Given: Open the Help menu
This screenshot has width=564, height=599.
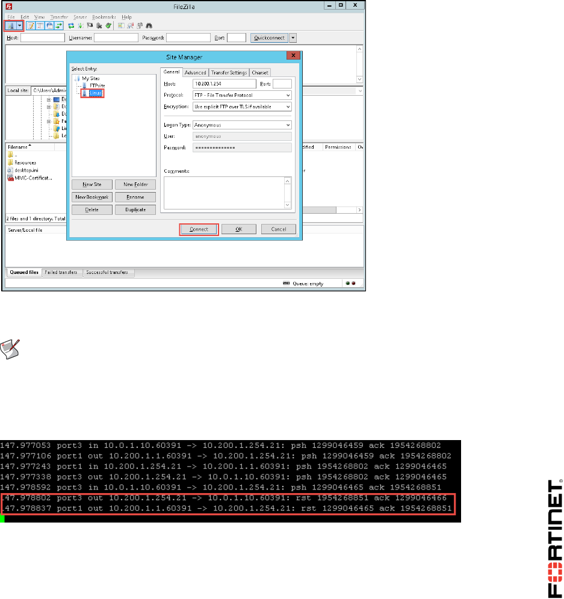Looking at the screenshot, I should [127, 17].
